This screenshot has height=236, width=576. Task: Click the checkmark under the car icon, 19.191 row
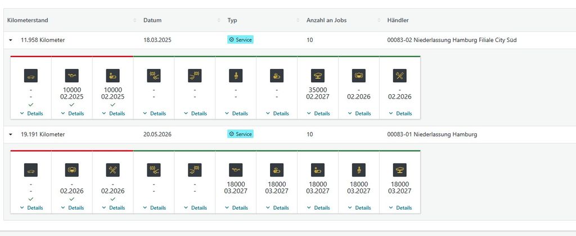click(x=31, y=199)
